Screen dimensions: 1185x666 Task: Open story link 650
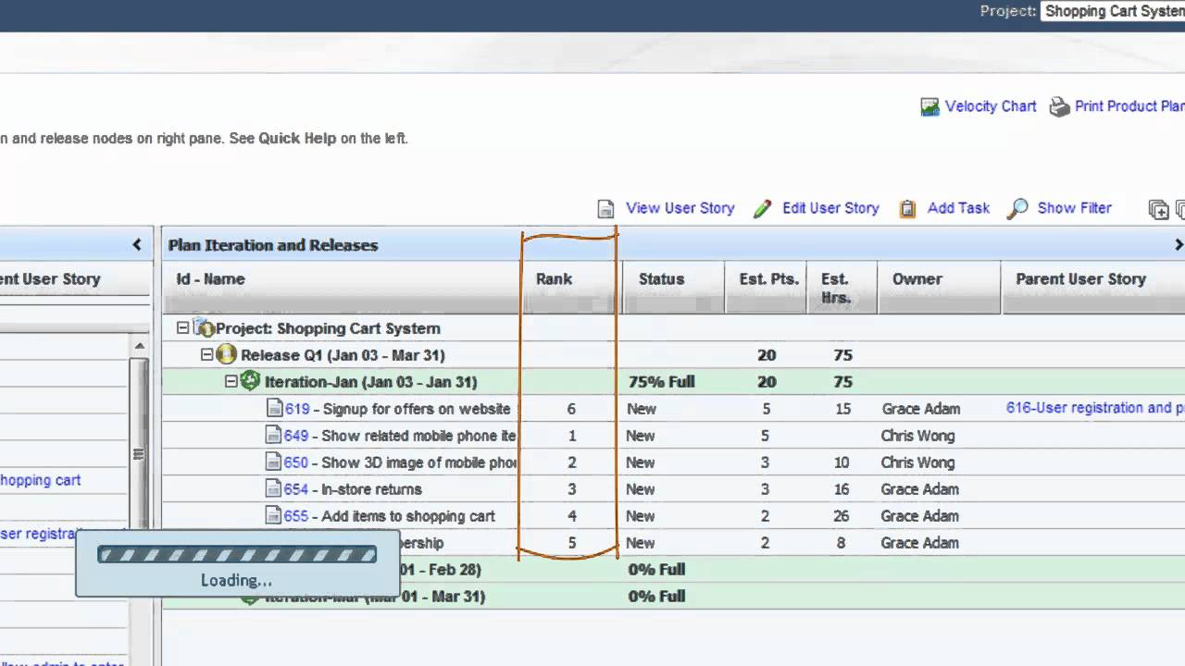pyautogui.click(x=296, y=462)
